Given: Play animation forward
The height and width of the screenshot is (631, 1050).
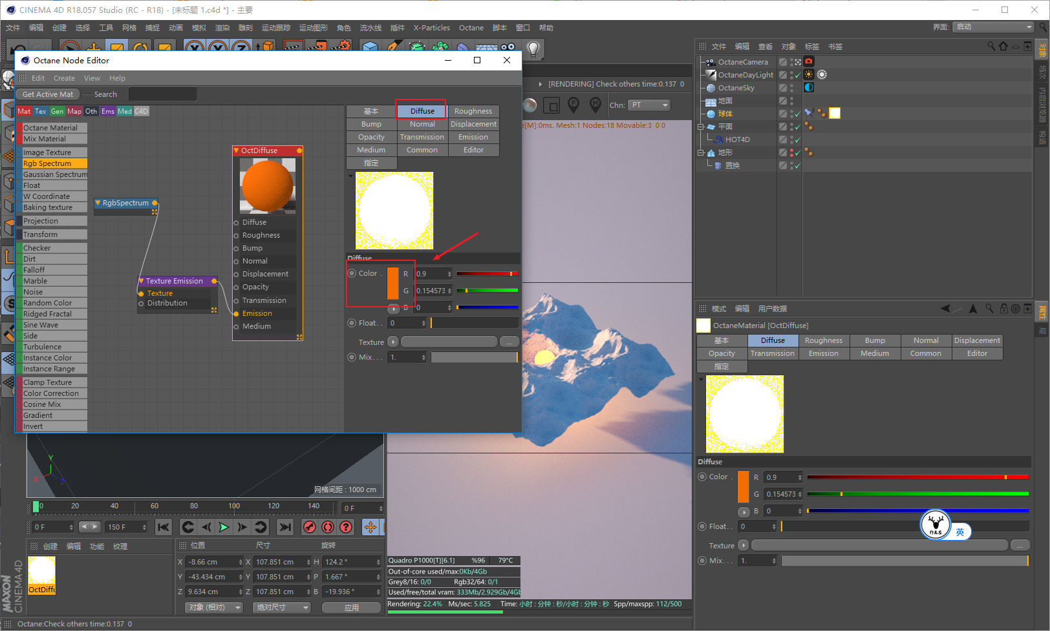Looking at the screenshot, I should tap(224, 527).
